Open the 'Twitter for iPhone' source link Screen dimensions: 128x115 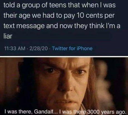(72, 48)
